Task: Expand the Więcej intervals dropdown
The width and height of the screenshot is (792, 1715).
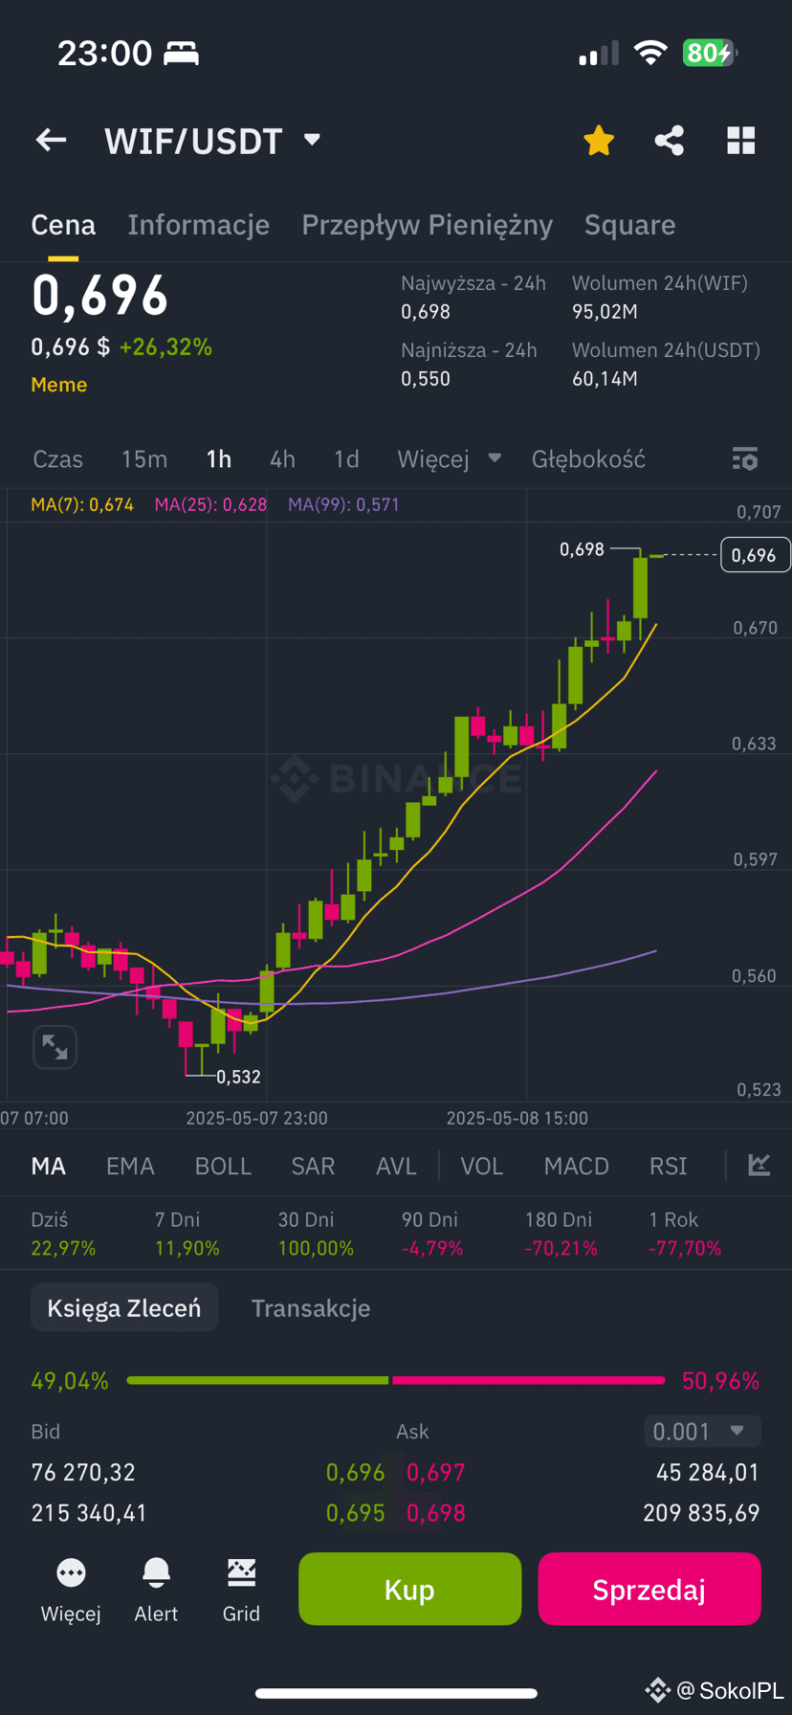Action: click(x=450, y=459)
